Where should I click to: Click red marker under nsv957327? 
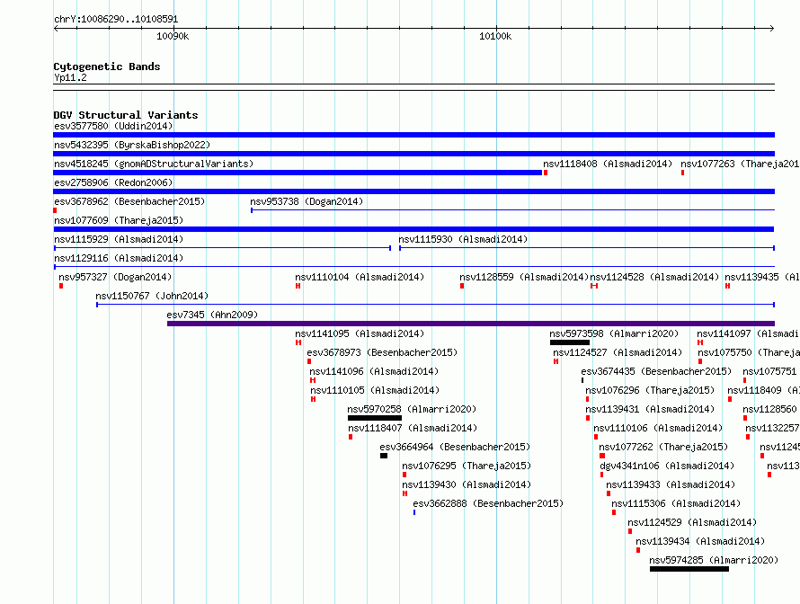[x=61, y=286]
